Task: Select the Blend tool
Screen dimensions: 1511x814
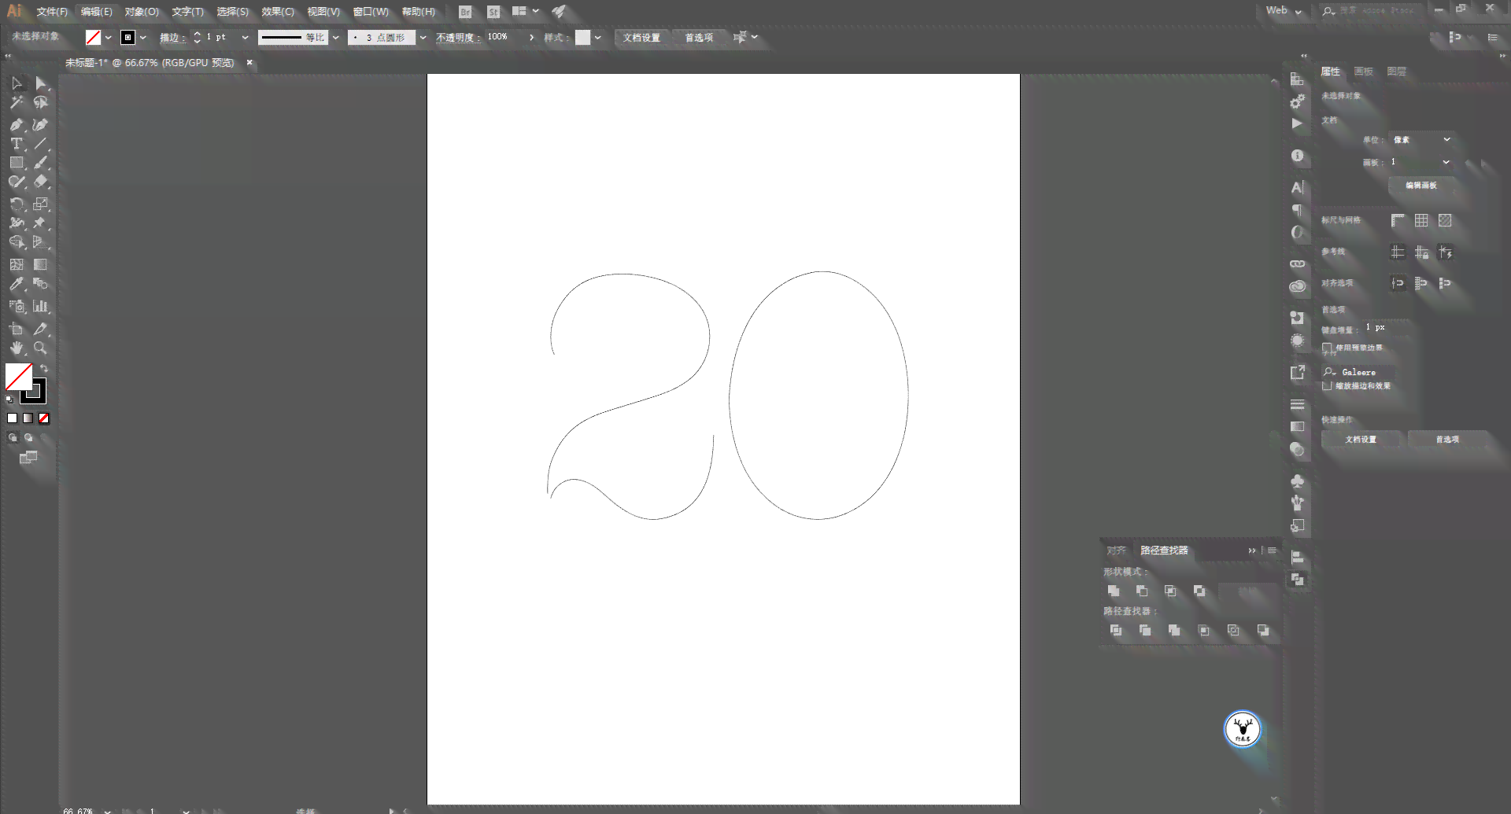Action: (41, 284)
